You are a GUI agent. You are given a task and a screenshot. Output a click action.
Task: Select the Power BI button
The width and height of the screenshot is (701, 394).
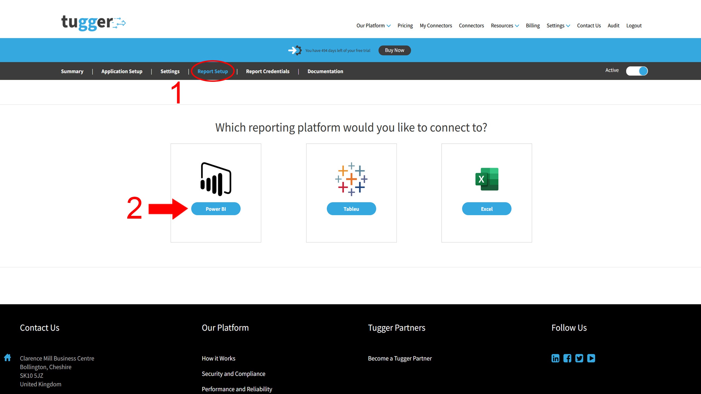pos(216,209)
